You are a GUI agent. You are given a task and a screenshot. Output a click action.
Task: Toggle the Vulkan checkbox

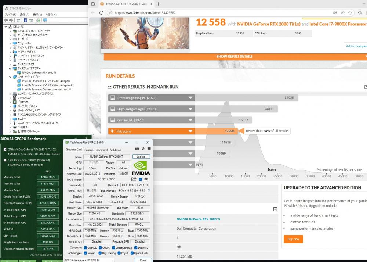[x=86, y=253]
